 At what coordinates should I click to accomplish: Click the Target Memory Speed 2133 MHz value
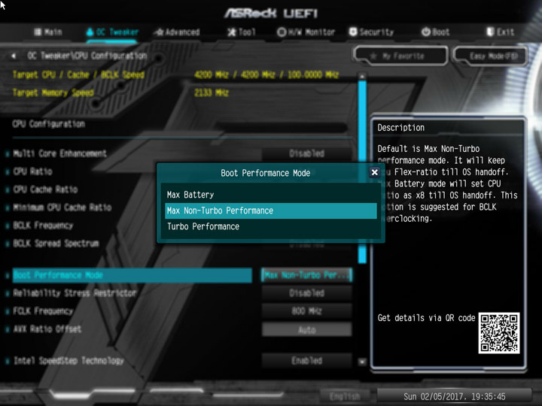point(212,92)
